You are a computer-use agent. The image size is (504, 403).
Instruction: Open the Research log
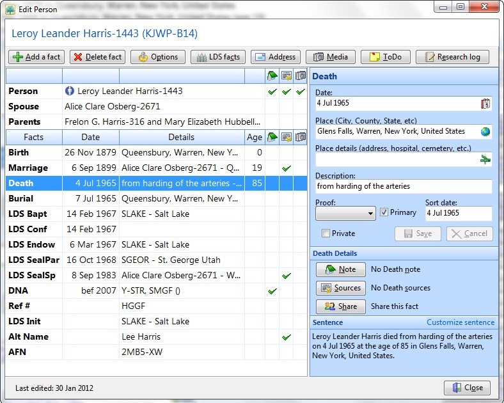point(452,57)
